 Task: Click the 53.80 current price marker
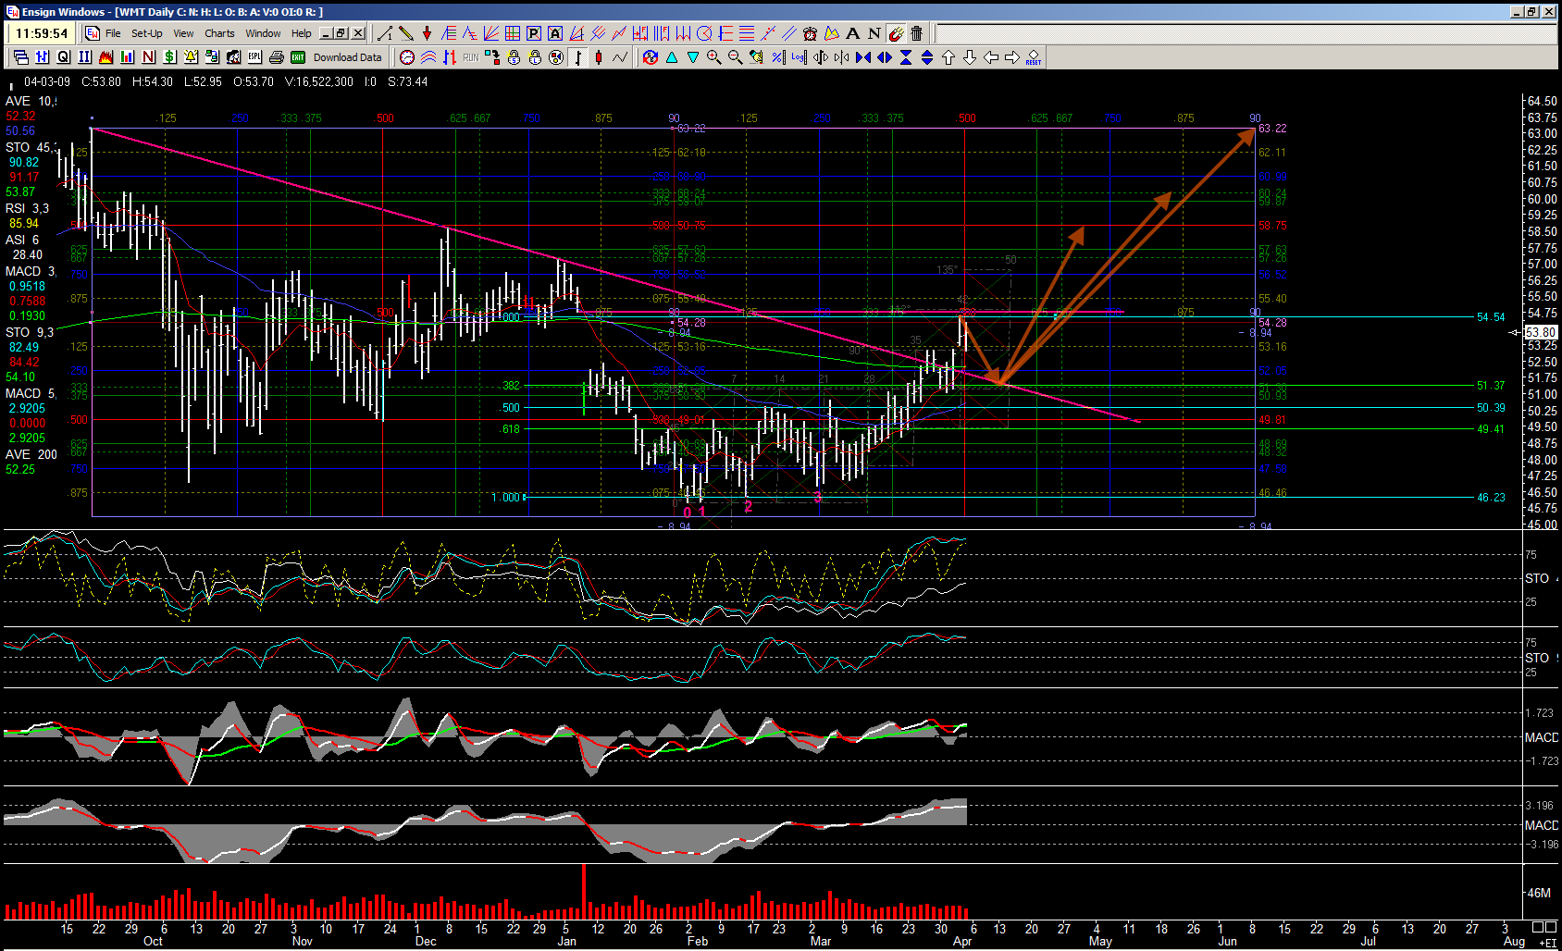coord(1540,332)
